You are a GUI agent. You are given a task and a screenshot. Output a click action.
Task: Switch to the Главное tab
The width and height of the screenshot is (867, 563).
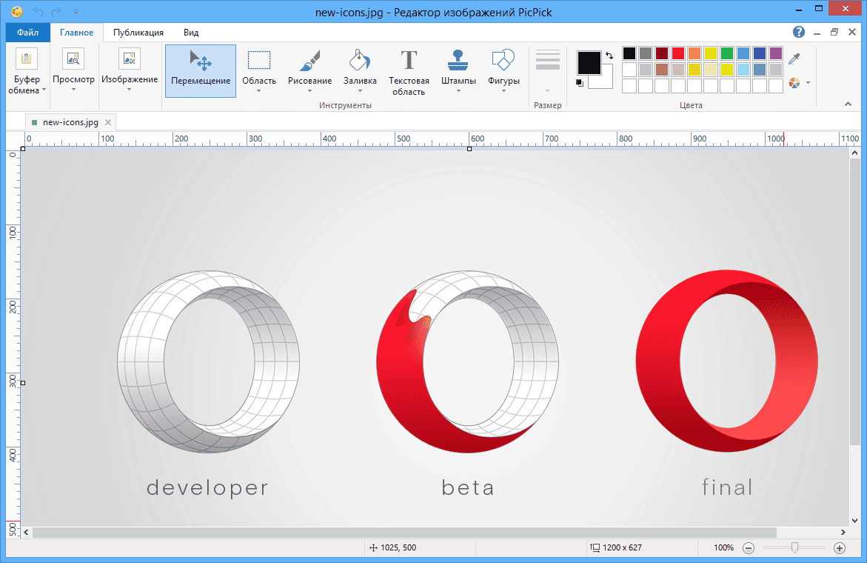tap(76, 32)
